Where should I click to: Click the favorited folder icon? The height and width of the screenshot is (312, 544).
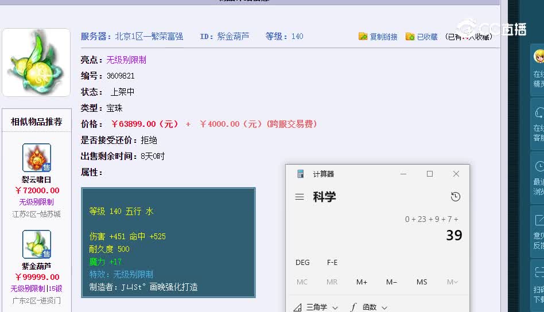(410, 36)
